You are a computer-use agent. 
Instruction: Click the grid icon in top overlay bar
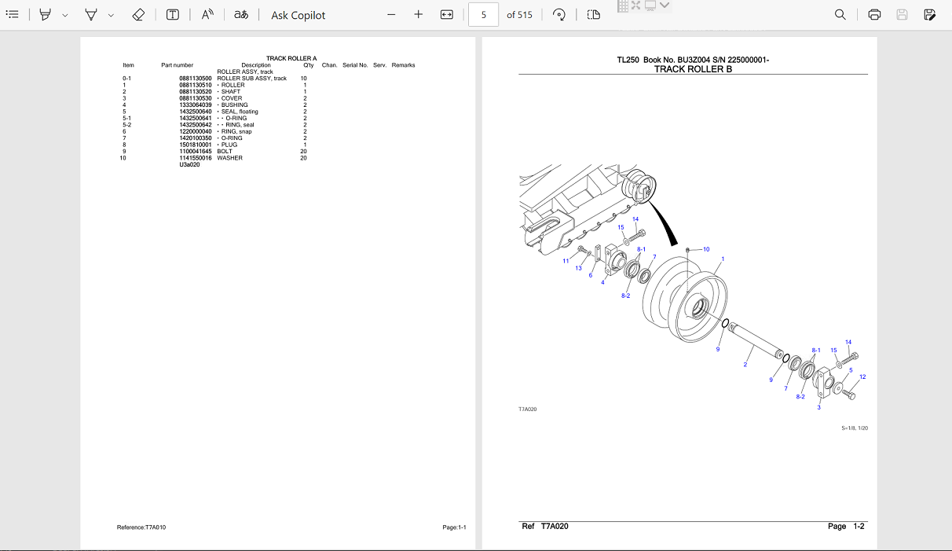(x=623, y=6)
